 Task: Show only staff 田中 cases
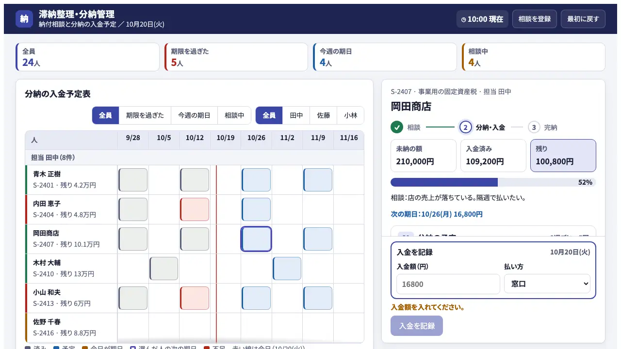pos(296,115)
